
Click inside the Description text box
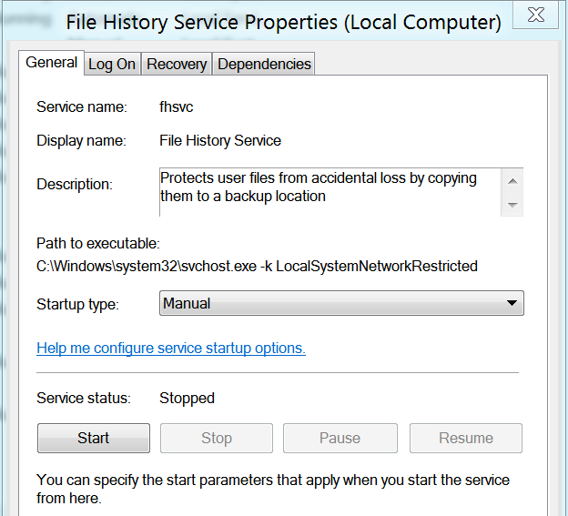(330, 192)
